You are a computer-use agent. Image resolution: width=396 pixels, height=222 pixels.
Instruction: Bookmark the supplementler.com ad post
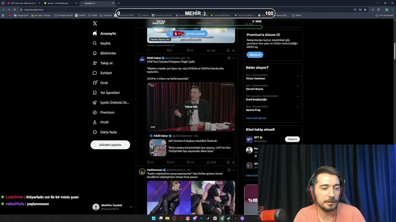click(x=228, y=50)
